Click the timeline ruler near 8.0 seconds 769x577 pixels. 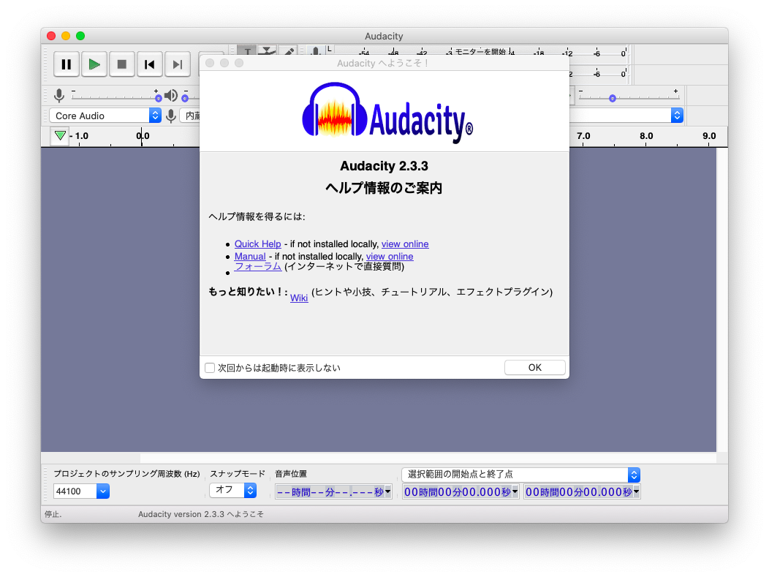click(646, 136)
